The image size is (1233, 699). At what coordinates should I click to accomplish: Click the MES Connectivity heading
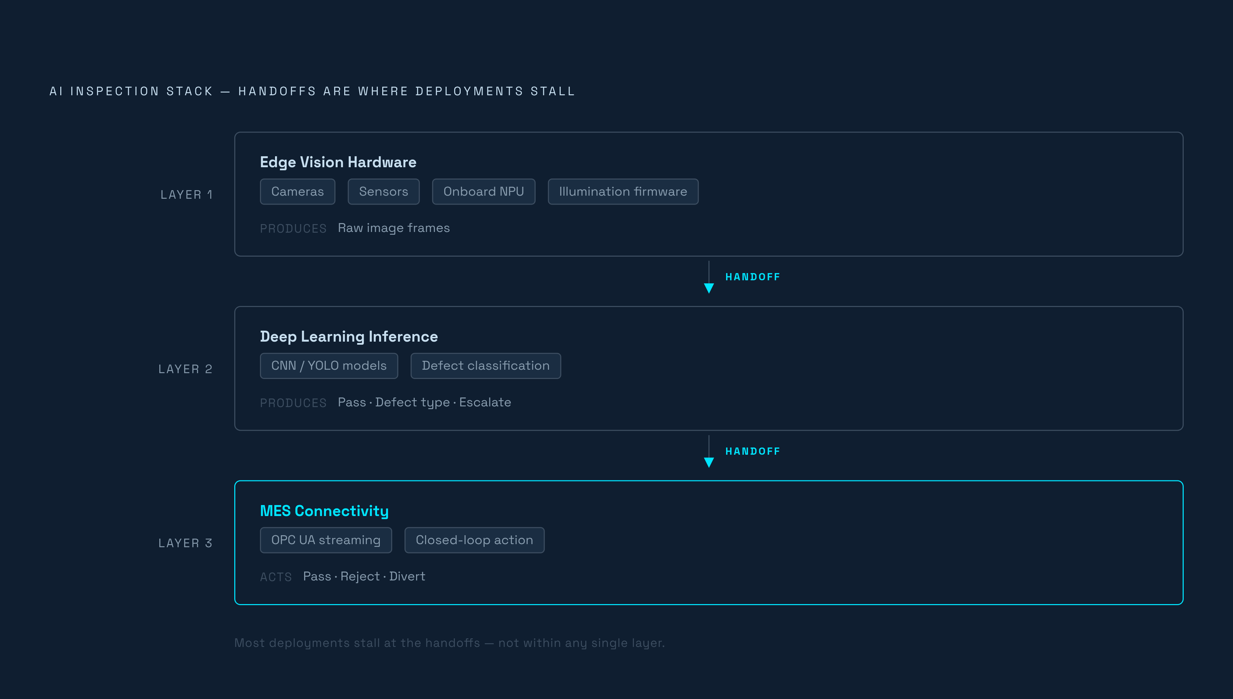324,511
